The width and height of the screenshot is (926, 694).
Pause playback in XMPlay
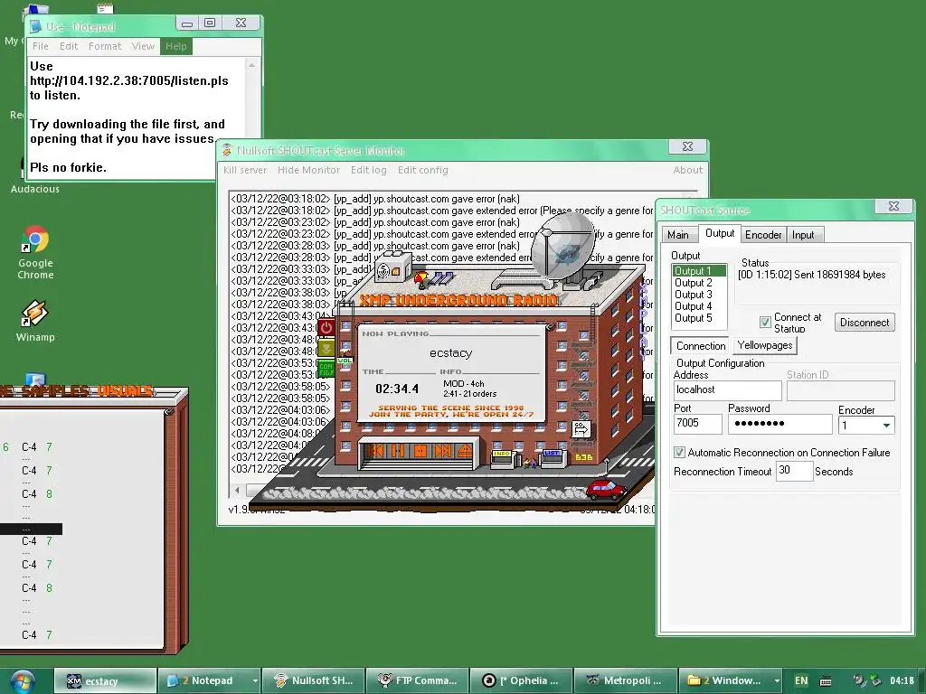click(398, 452)
